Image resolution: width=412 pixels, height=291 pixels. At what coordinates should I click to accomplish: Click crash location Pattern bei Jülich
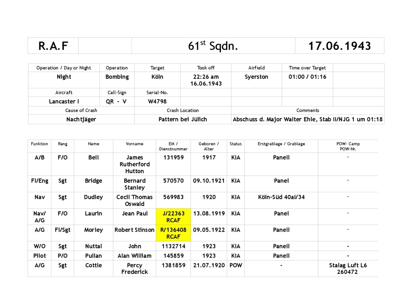pyautogui.click(x=183, y=119)
